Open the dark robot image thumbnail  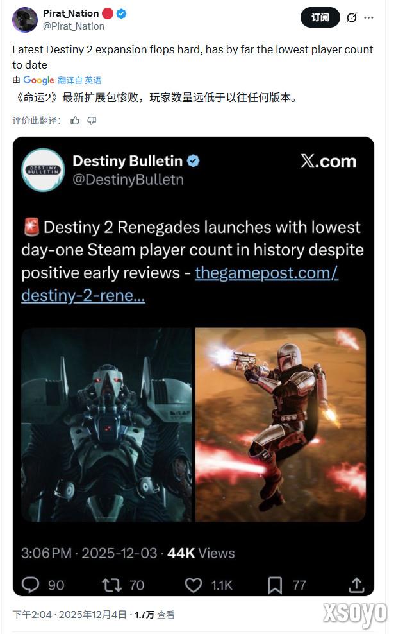106,425
